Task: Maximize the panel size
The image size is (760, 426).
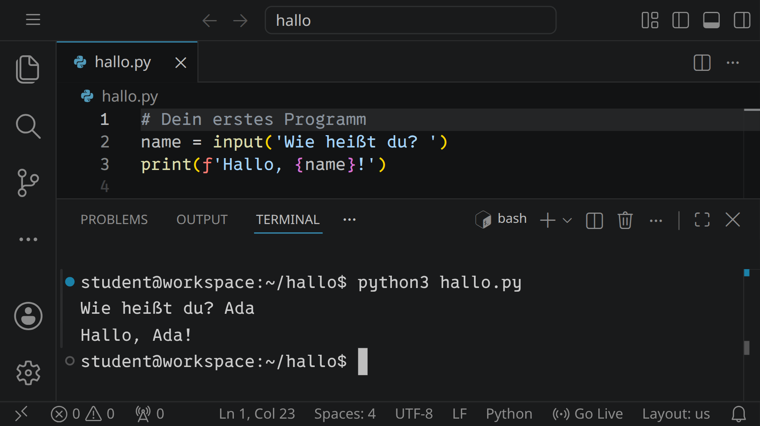Action: (x=702, y=220)
